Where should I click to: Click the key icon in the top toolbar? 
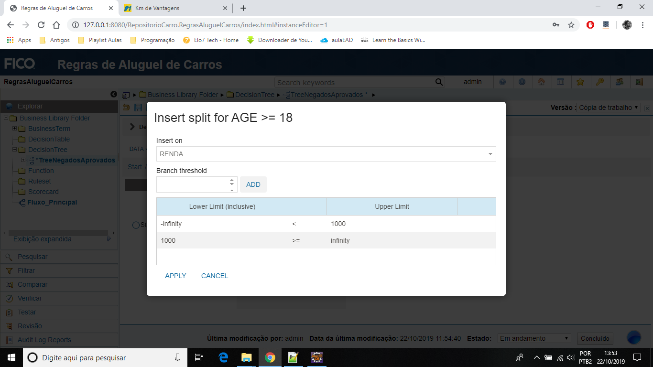600,82
